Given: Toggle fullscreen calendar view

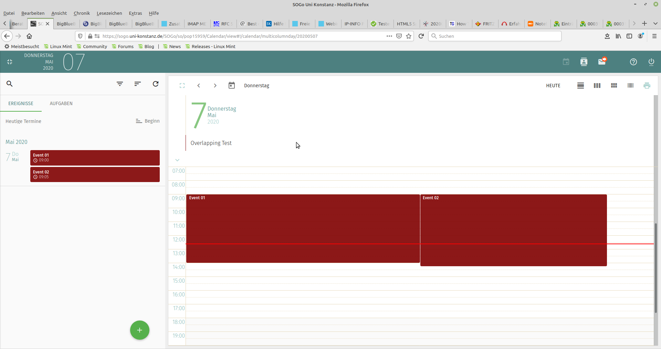Looking at the screenshot, I should click(182, 86).
